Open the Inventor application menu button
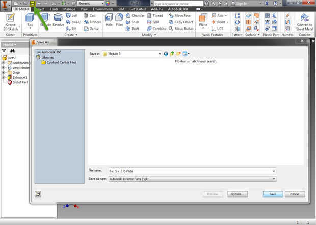Screen dimensions: 316x225 click(x=5, y=5)
